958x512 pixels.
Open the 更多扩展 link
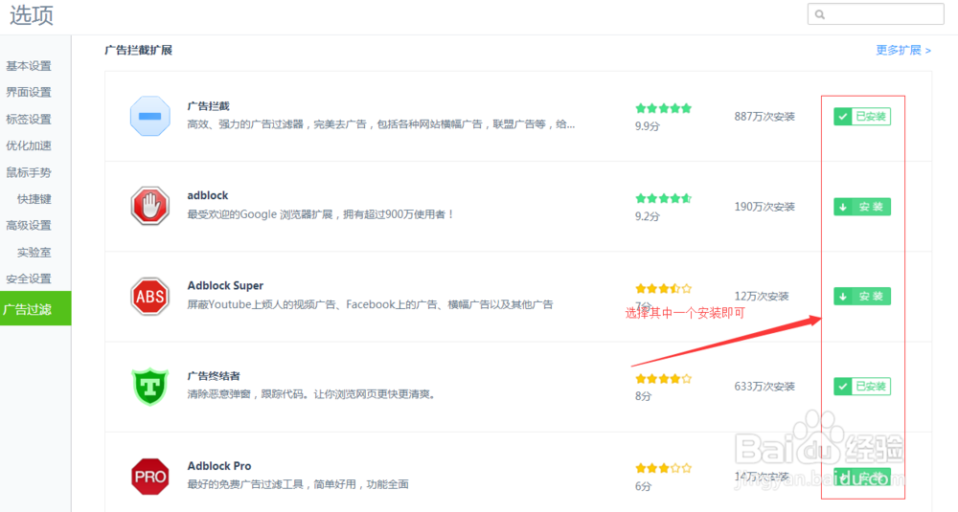tap(903, 50)
